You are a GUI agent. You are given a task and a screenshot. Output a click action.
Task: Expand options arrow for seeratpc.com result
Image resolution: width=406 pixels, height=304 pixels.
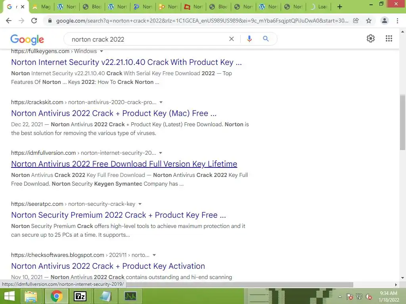140,204
